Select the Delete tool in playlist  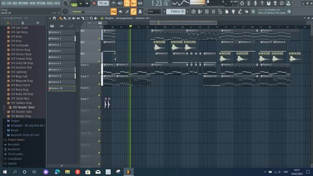click(x=69, y=18)
